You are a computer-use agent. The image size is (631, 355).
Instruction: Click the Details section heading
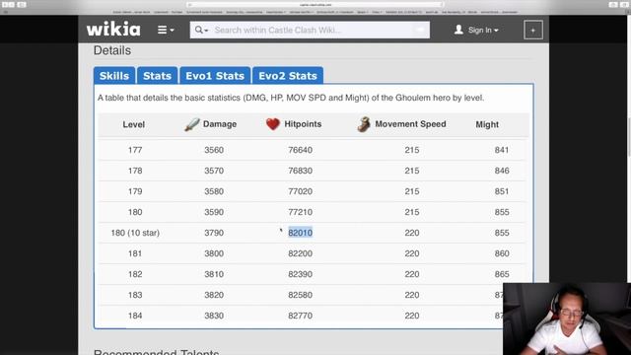[112, 50]
